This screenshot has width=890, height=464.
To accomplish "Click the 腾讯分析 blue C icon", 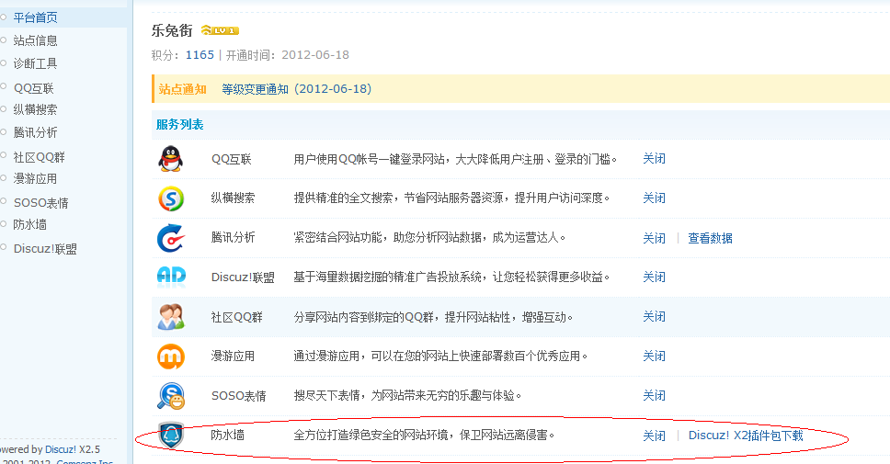I will point(171,238).
